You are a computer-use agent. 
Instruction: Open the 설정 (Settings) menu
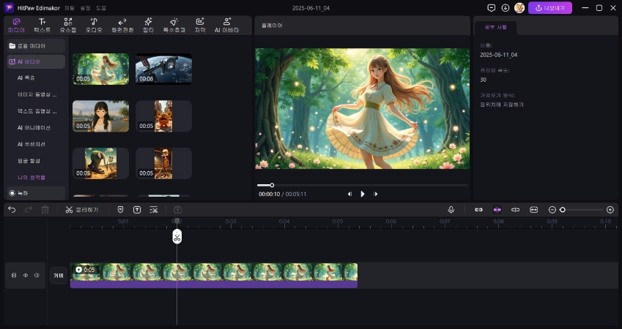(85, 8)
